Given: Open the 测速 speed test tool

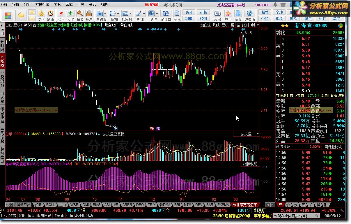Looking at the screenshot, I should [51, 15].
